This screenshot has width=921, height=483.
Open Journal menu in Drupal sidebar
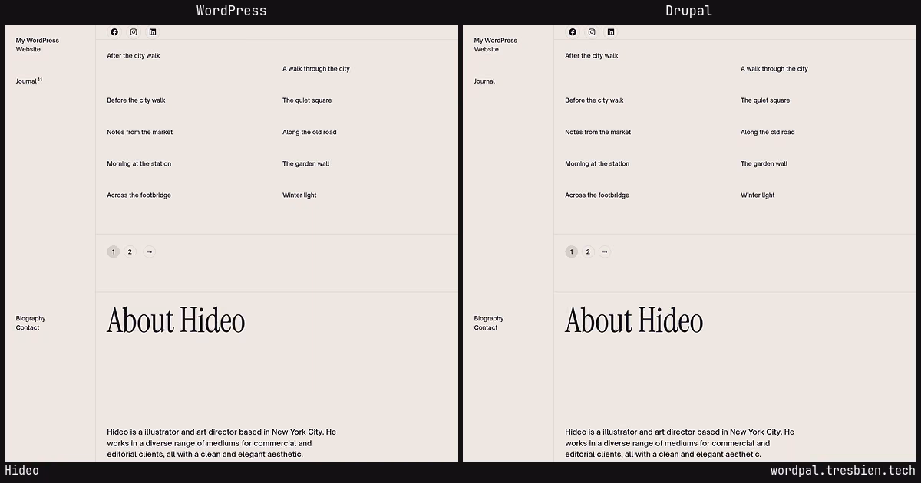tap(484, 81)
